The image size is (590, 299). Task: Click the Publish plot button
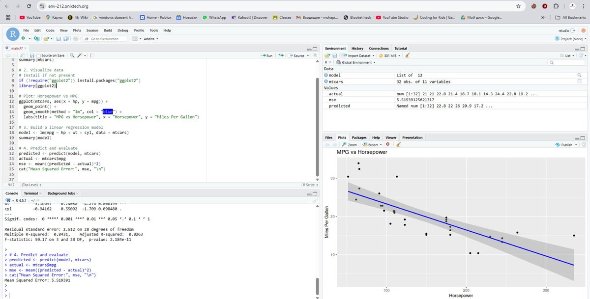coord(564,145)
